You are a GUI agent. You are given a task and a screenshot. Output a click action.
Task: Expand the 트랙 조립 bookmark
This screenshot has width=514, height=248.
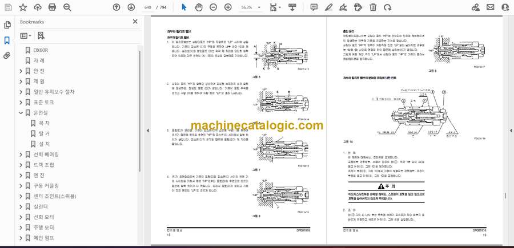pos(21,165)
